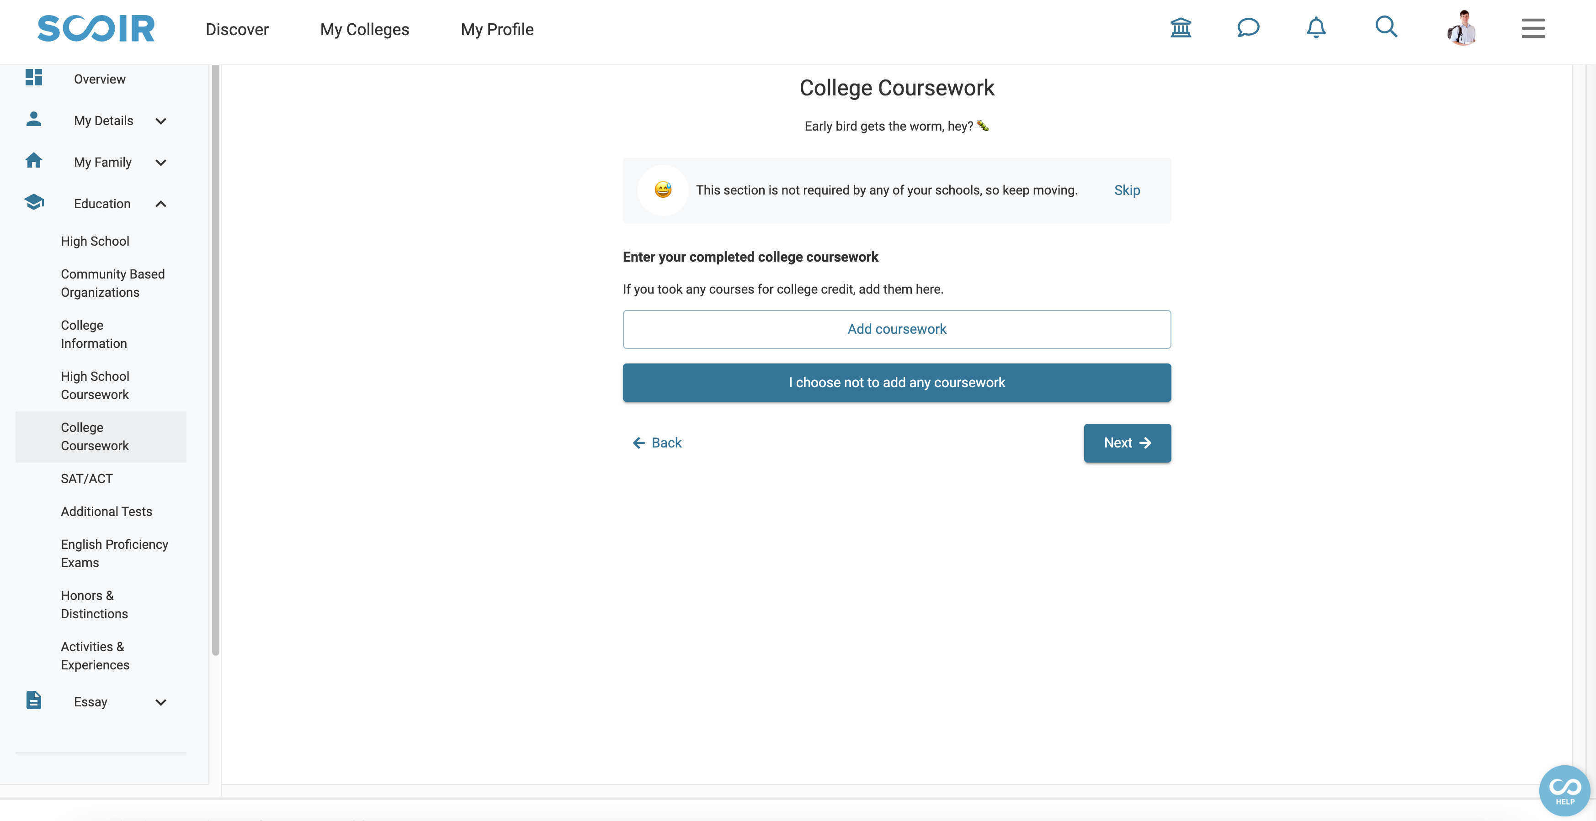Click the Education graduation cap icon
This screenshot has width=1596, height=821.
[x=33, y=202]
